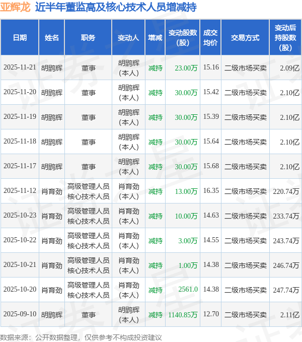Viewport: 302px width, 342px height.
Task: Click the 2561.0 share change value
Action: (188, 289)
